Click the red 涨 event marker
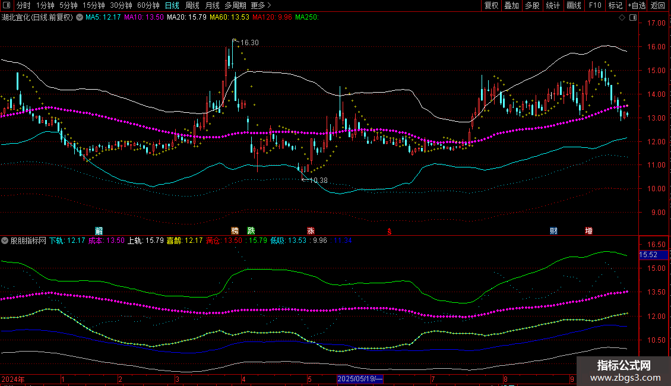Screen dimensions: 671x386 click(x=311, y=231)
